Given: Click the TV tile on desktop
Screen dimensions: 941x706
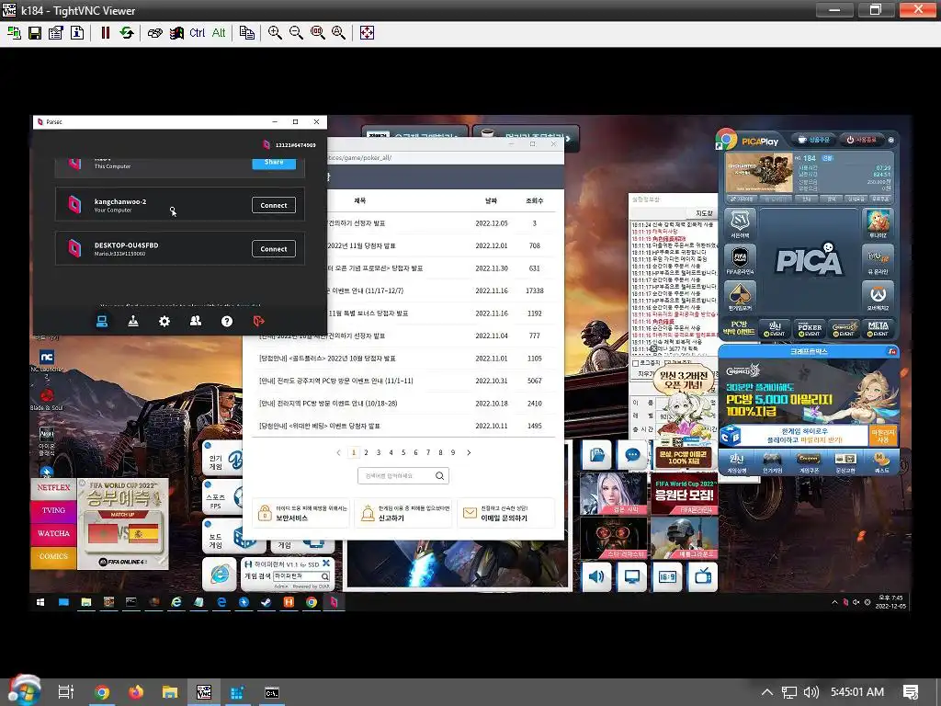Looking at the screenshot, I should 703,577.
